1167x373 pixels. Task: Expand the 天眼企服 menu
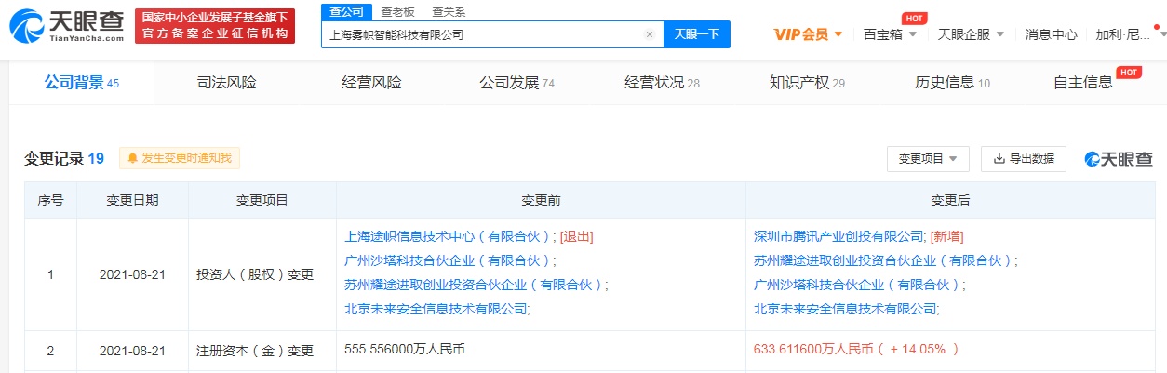(x=971, y=34)
